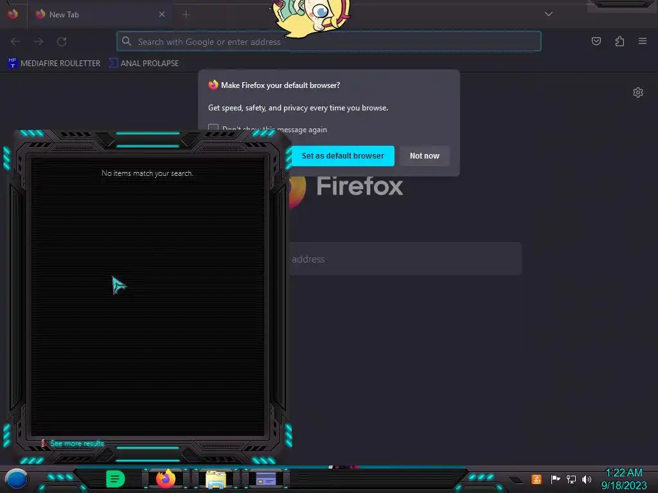The width and height of the screenshot is (658, 493).
Task: Click See more results in start menu
Action: pos(77,444)
